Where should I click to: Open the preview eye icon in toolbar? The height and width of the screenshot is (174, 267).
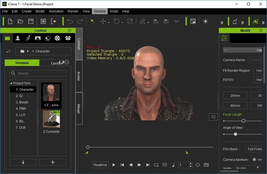43,21
